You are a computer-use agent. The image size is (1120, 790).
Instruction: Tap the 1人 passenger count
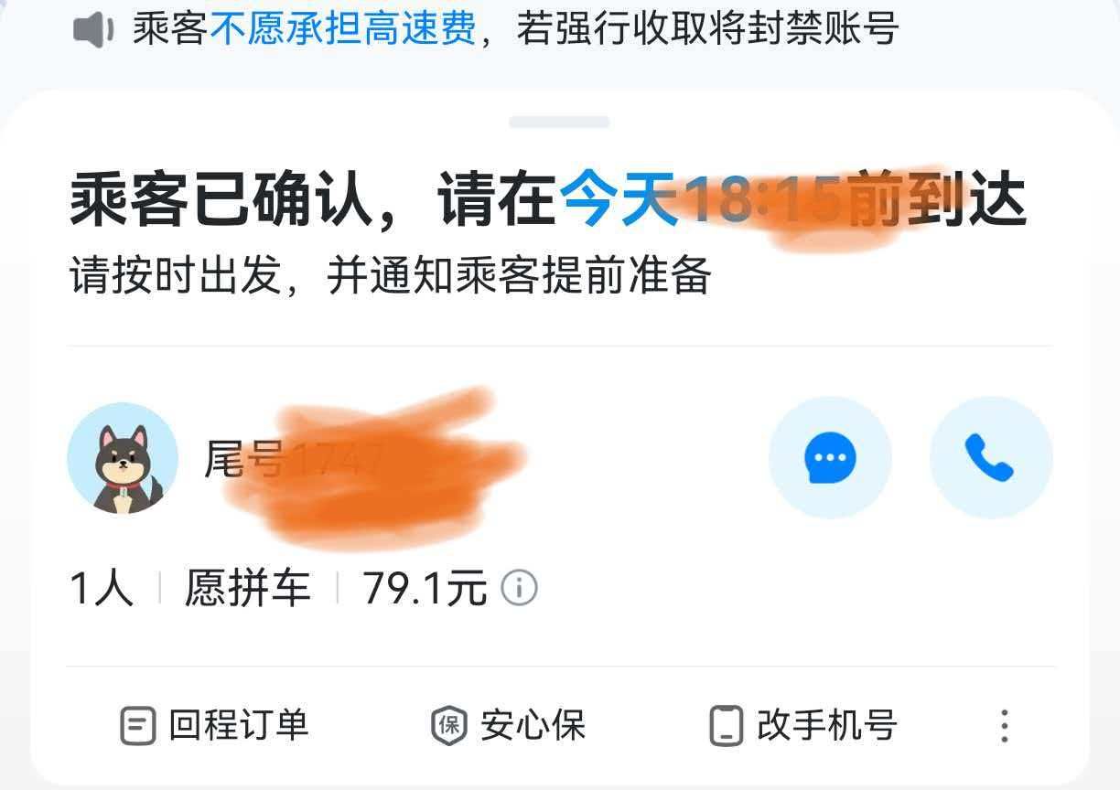(x=102, y=588)
